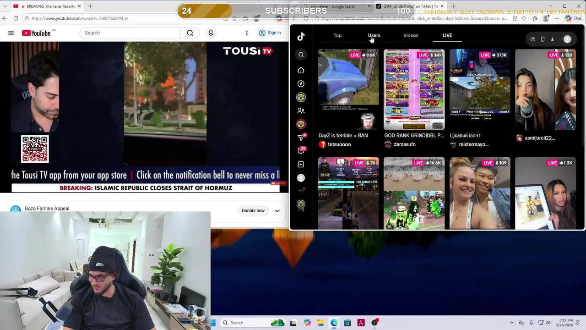Click the Get app phone icon in TikTok
The width and height of the screenshot is (586, 330).
tap(543, 39)
